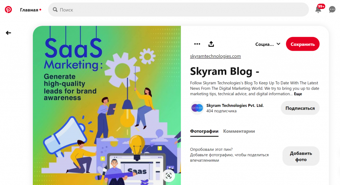This screenshot has width=340, height=185.
Task: Expand description with Еще
Action: point(298,94)
